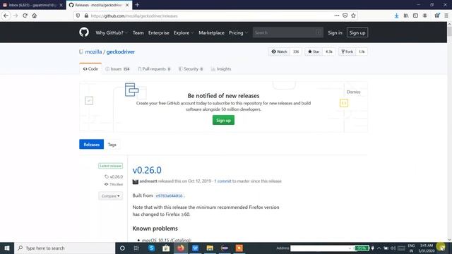The width and height of the screenshot is (452, 254).
Task: Expand the Compare dropdown button
Action: click(110, 196)
